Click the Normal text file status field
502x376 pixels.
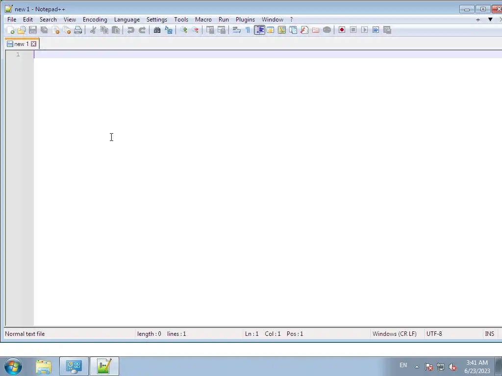click(69, 334)
